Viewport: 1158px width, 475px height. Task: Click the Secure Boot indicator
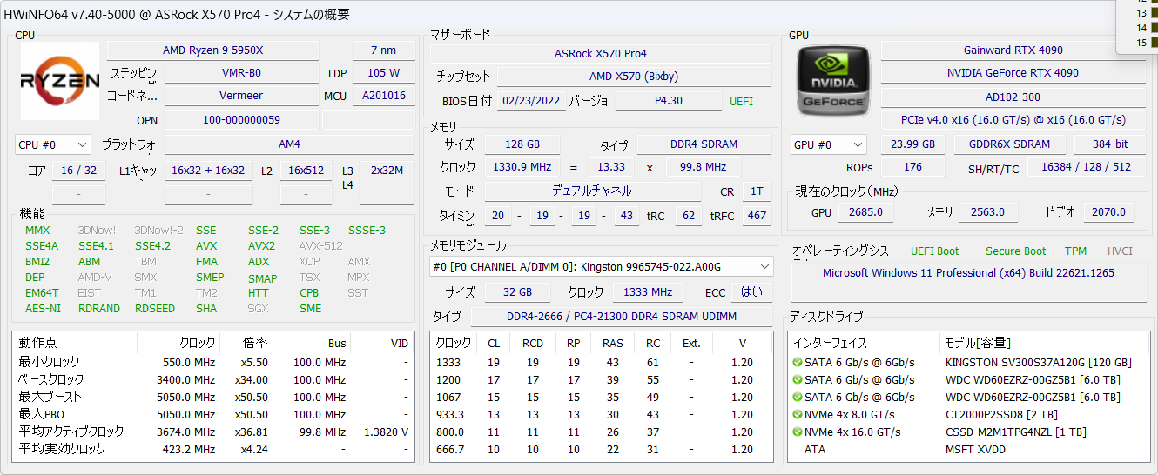(1015, 251)
